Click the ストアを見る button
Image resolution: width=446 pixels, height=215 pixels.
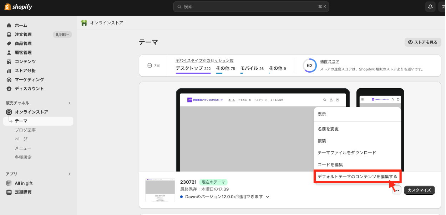(422, 42)
